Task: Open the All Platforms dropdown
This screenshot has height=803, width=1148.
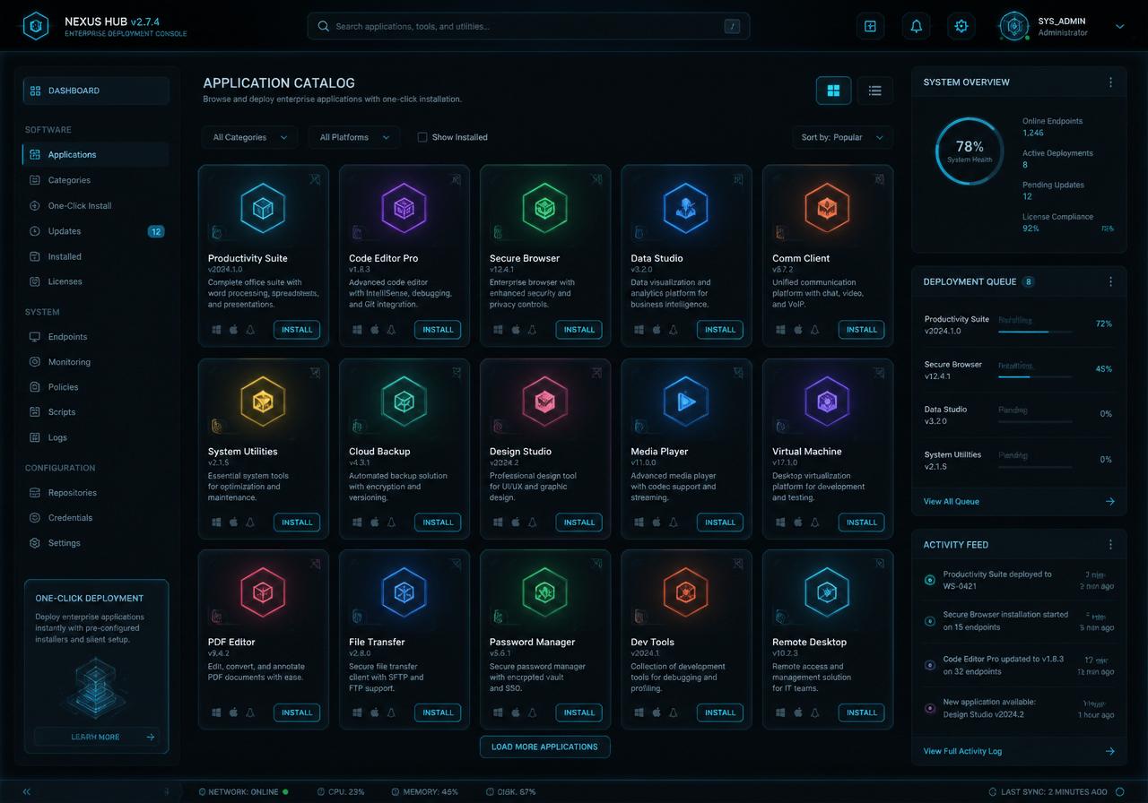Action: pos(353,137)
